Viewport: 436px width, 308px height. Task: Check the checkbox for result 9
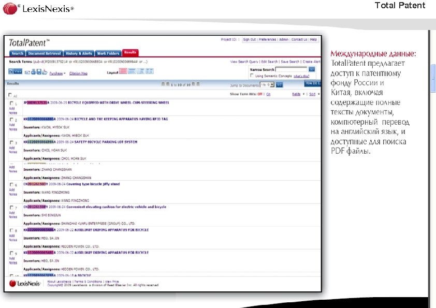pyautogui.click(x=12, y=253)
